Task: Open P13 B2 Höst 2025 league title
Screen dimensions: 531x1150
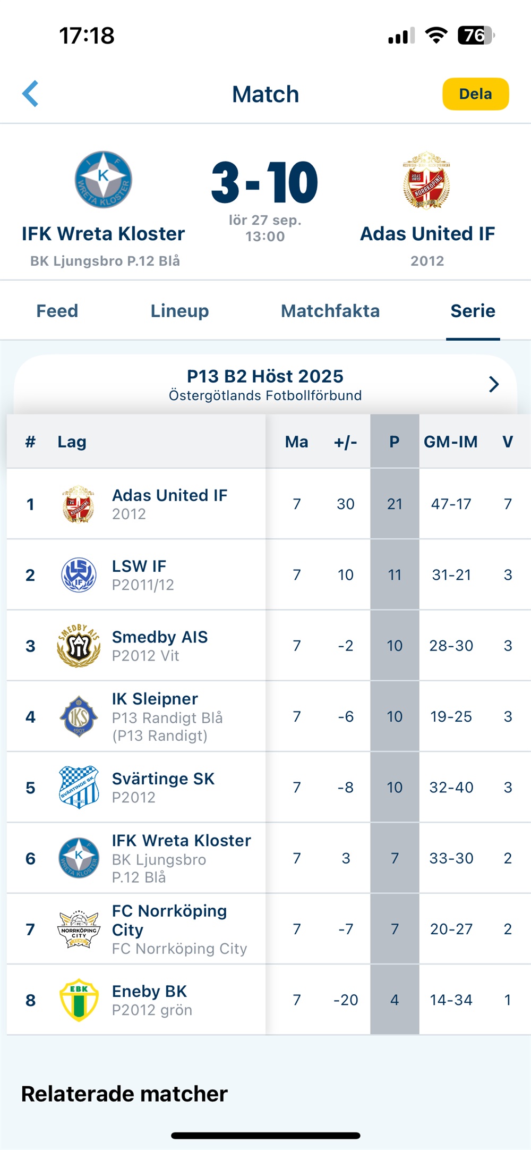Action: (x=265, y=377)
